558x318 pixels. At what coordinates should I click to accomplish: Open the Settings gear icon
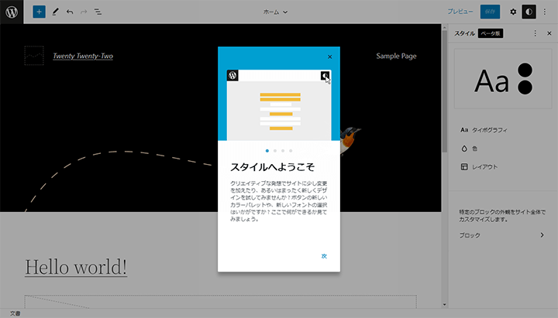coord(513,12)
